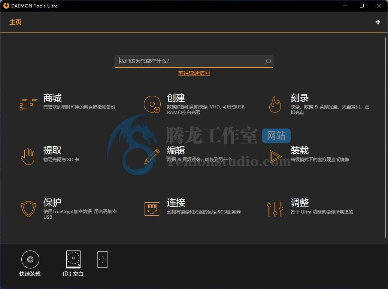Click the 快速装载 label
The image size is (388, 289).
[30, 274]
